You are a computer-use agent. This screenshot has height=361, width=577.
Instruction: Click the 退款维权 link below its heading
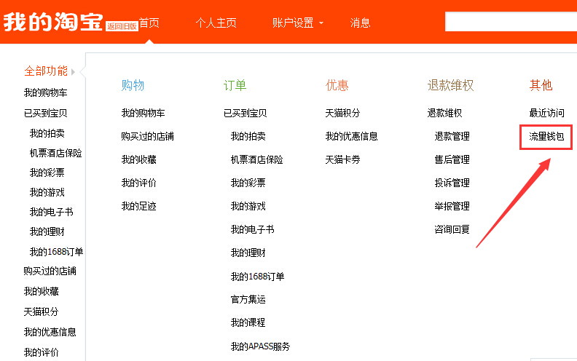(444, 113)
